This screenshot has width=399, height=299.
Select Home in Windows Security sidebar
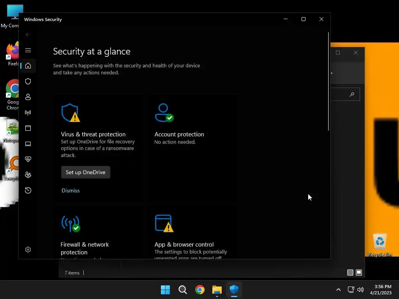coord(28,66)
